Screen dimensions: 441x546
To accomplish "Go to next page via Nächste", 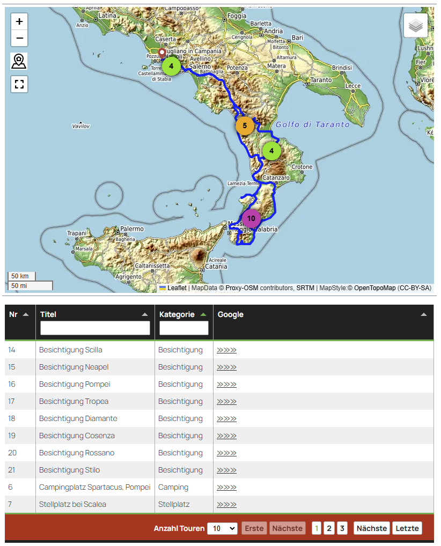I will click(x=372, y=528).
